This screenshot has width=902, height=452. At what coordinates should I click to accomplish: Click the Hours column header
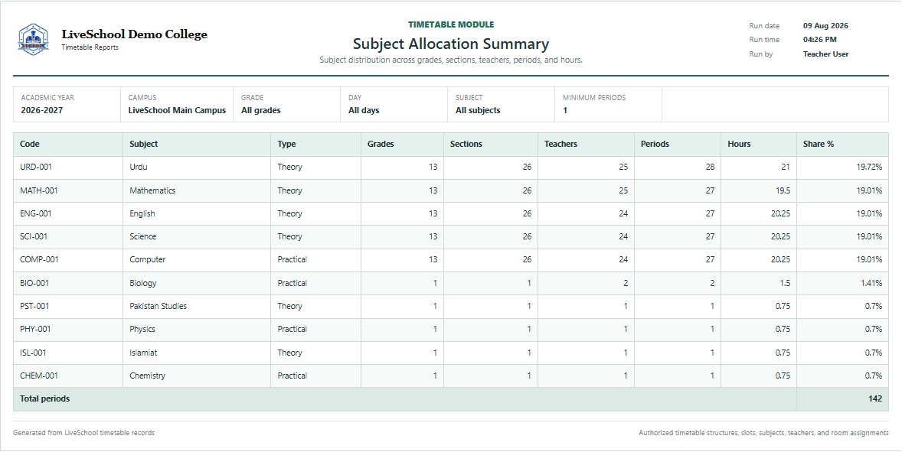click(759, 144)
